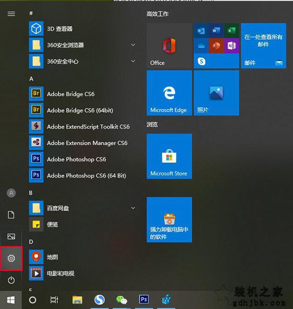Click the A letter index header
The width and height of the screenshot is (293, 309).
31,79
